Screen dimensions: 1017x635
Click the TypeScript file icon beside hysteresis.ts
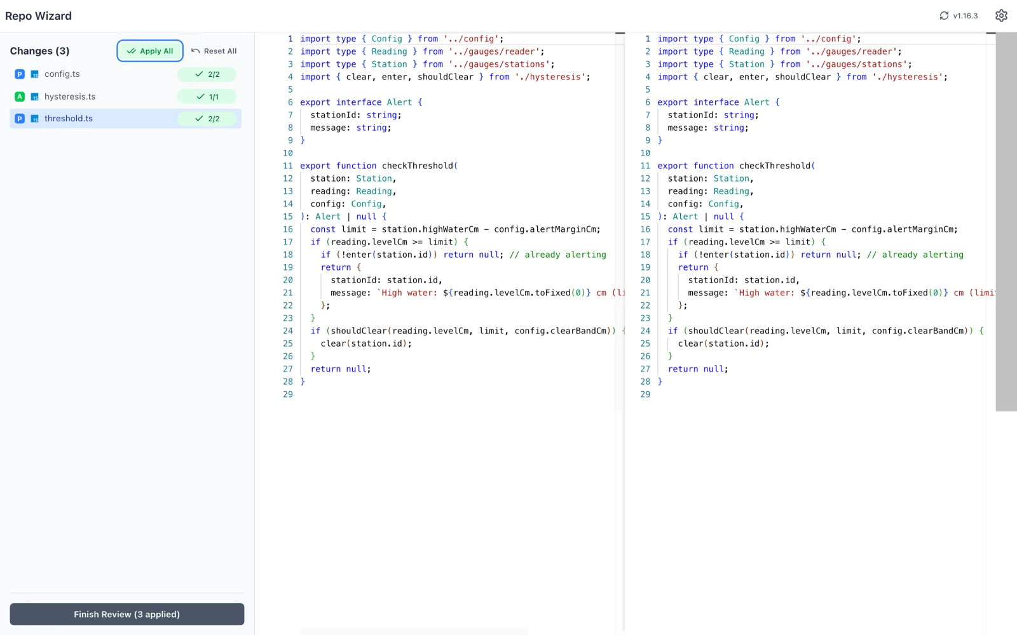pos(35,97)
